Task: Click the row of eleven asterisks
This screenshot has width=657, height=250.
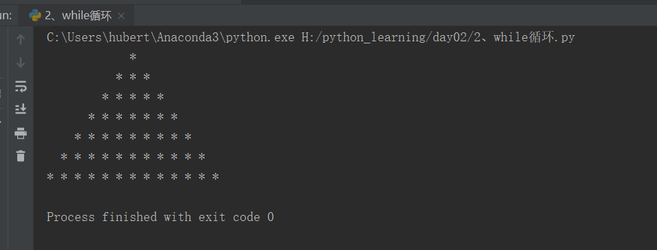Action: coord(133,157)
